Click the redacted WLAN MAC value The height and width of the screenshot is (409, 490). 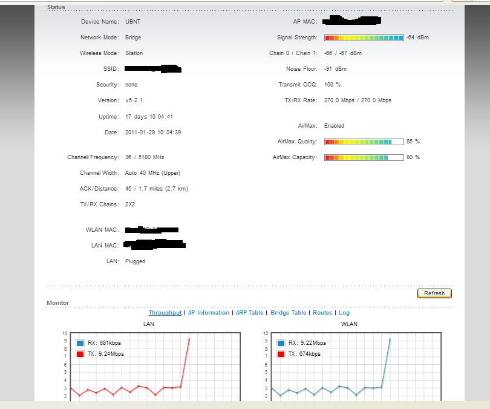[x=152, y=230]
